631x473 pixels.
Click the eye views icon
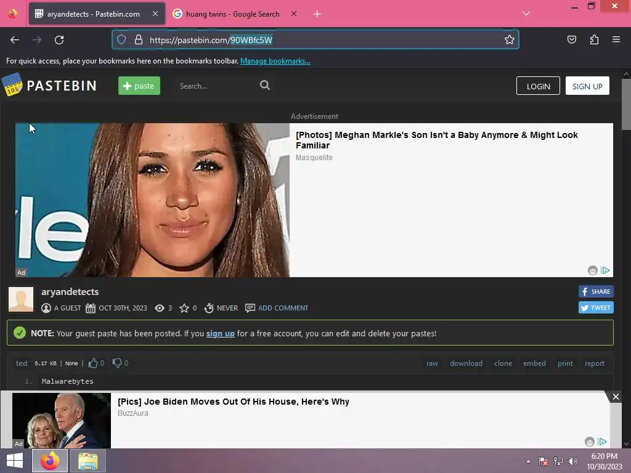coord(160,308)
